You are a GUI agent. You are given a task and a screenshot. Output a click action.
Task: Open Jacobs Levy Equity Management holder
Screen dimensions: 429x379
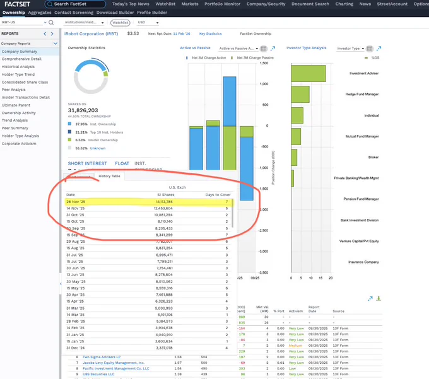(114, 363)
